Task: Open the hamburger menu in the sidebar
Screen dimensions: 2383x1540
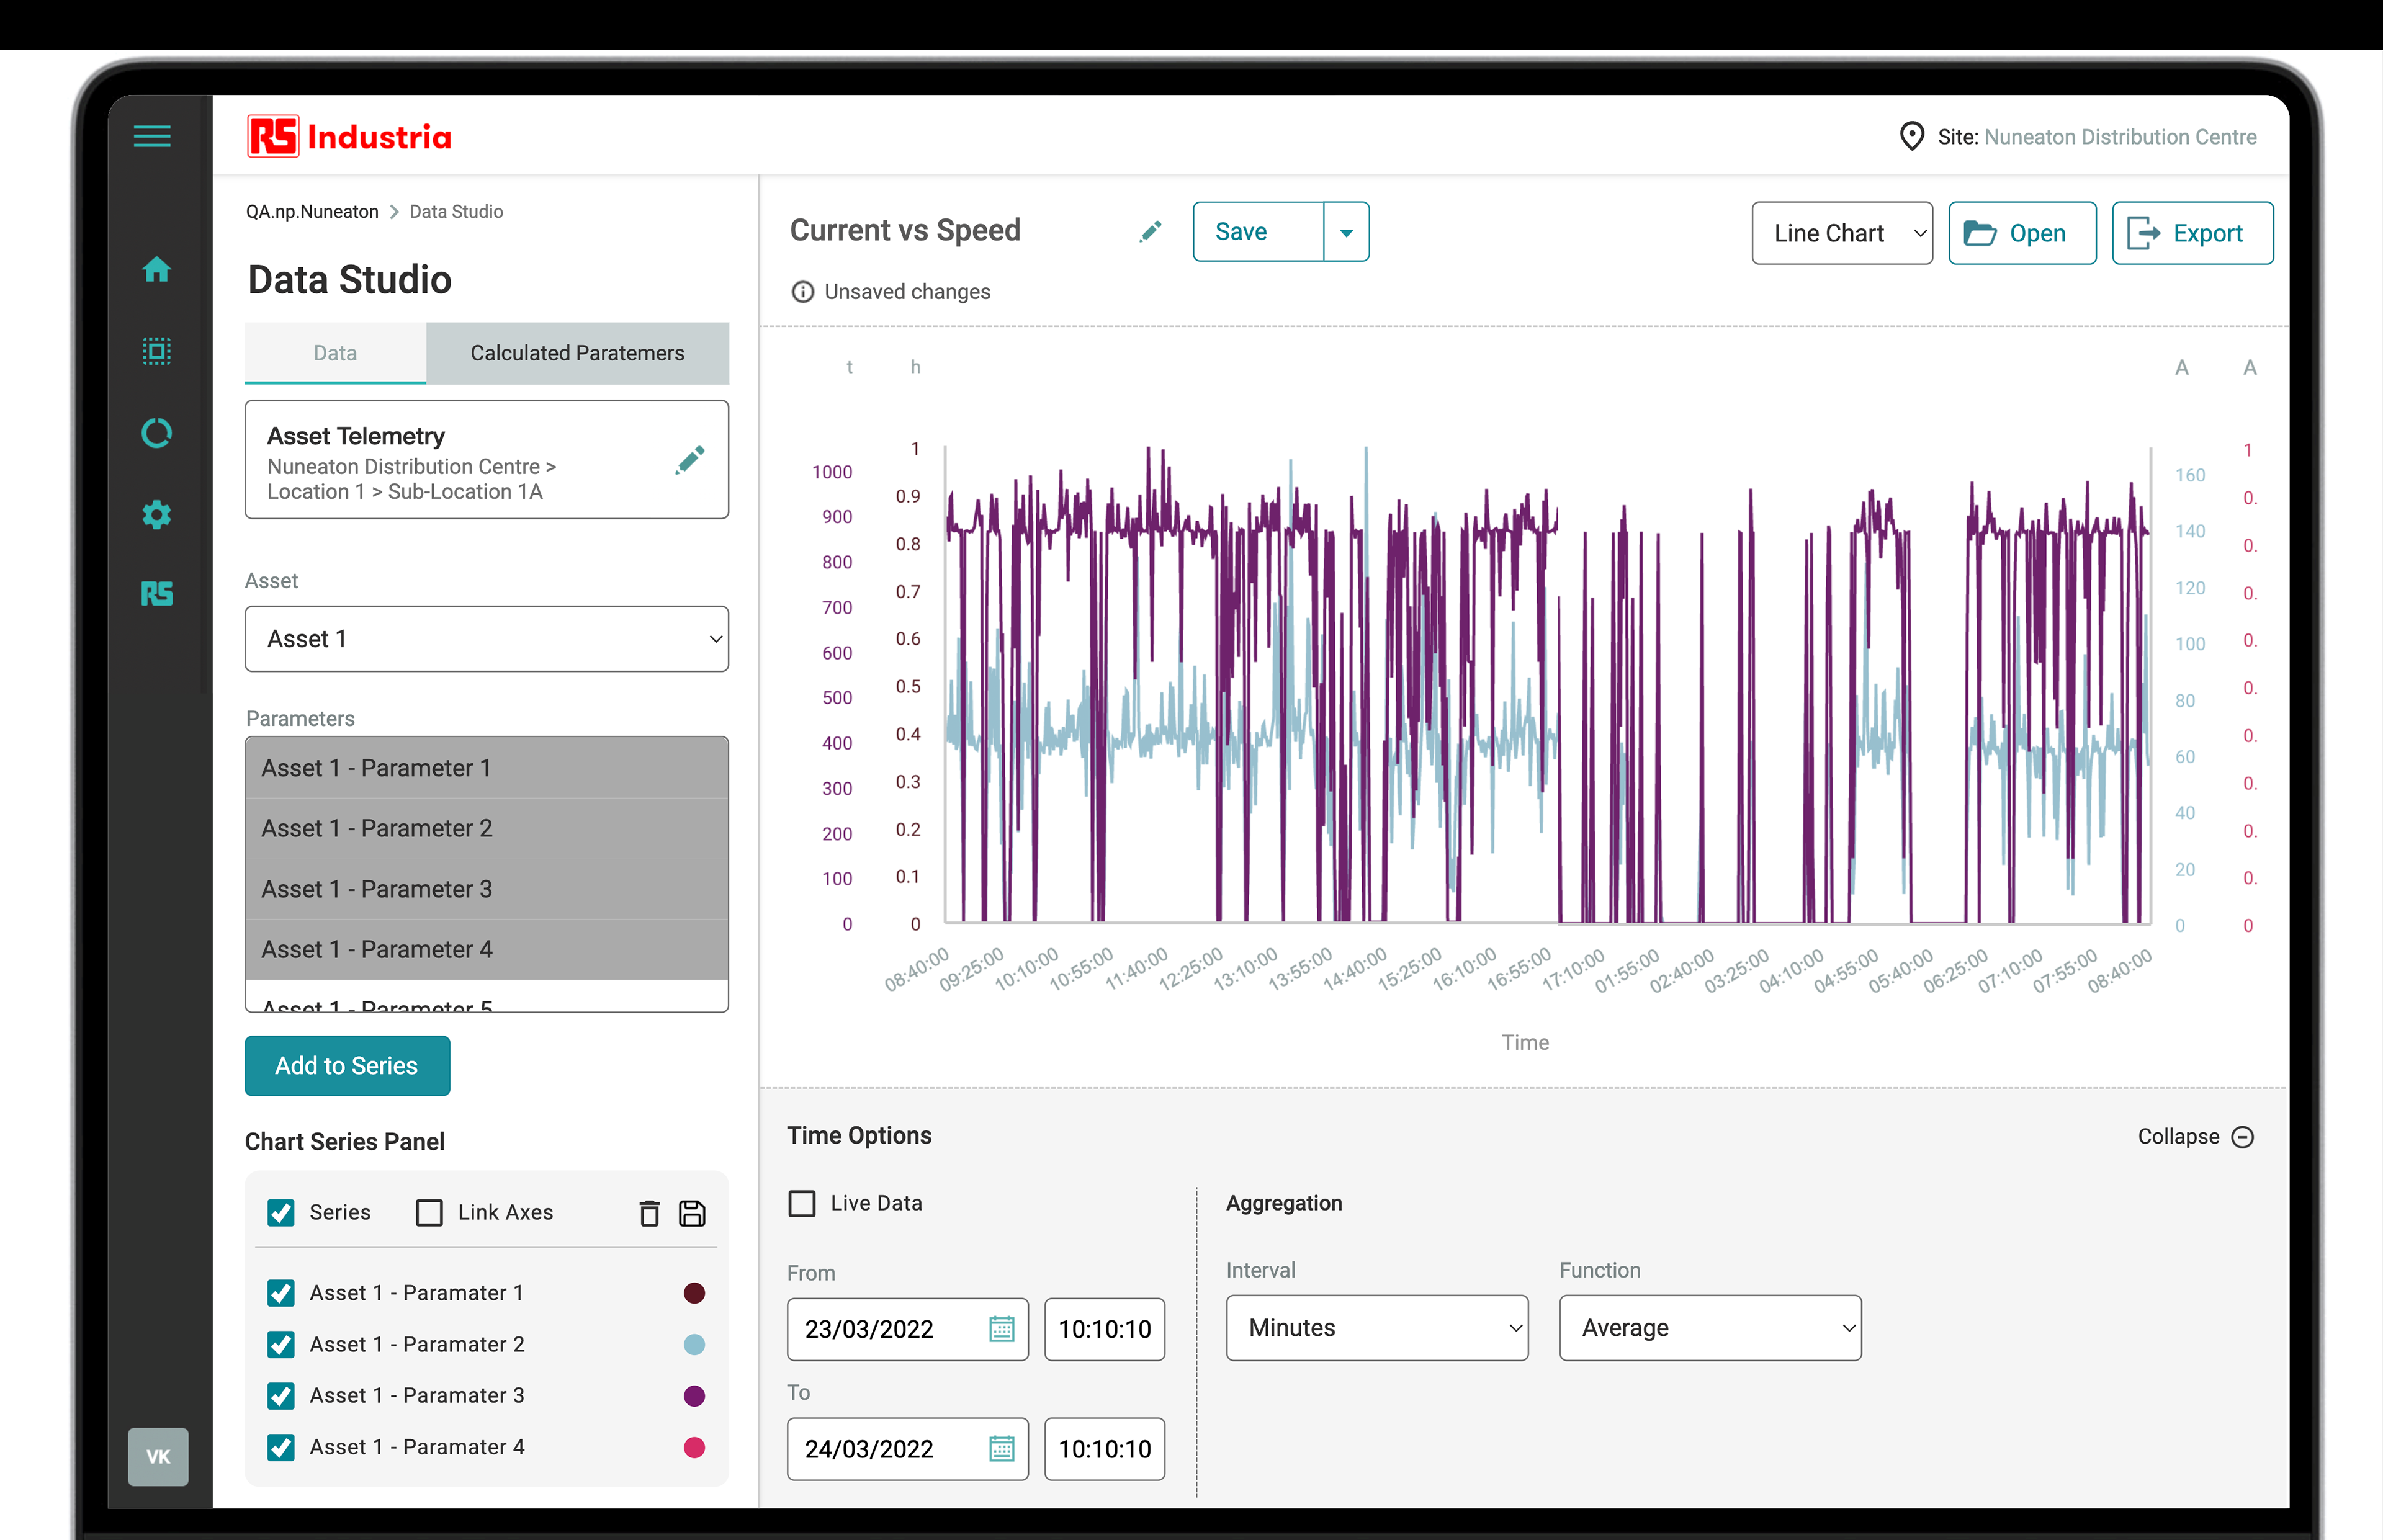Action: pyautogui.click(x=152, y=137)
